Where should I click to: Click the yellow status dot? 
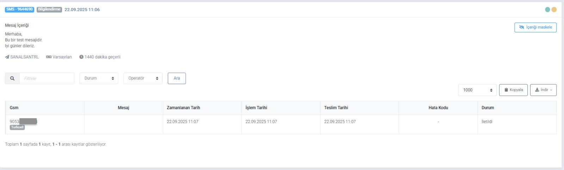coord(554,10)
